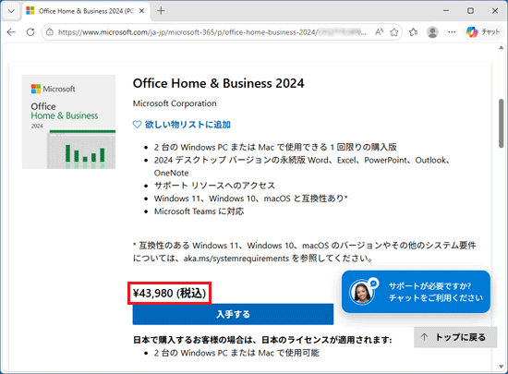Click the vertical scrollbar thumb
The width and height of the screenshot is (508, 374).
pyautogui.click(x=502, y=124)
